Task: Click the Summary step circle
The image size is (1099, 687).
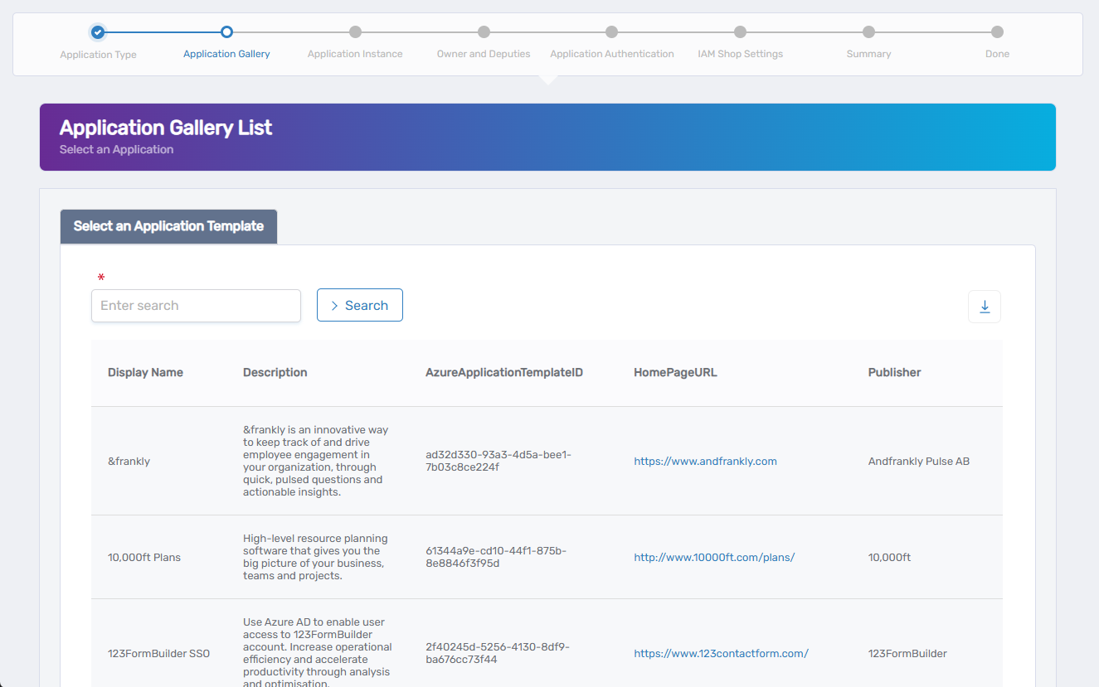Action: [x=868, y=32]
